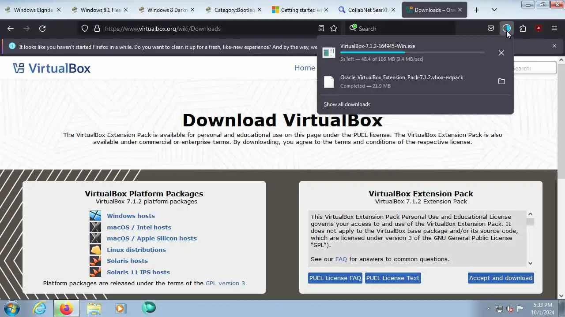Screen dimensions: 565x317
Task: Toggle reader view icon in address bar
Action: pyautogui.click(x=321, y=29)
